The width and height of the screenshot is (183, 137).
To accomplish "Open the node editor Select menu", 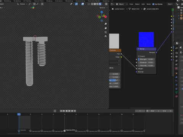I will 137,4.
